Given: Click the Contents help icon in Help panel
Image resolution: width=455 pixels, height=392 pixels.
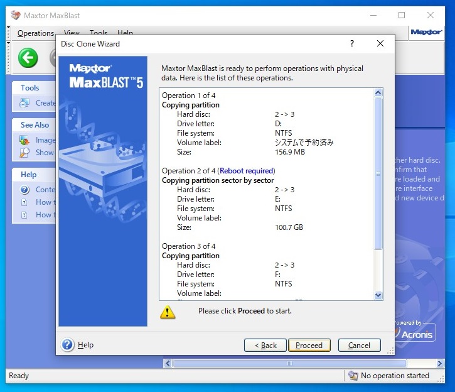Looking at the screenshot, I should click(24, 190).
